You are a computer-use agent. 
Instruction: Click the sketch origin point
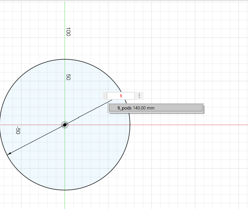tap(65, 125)
